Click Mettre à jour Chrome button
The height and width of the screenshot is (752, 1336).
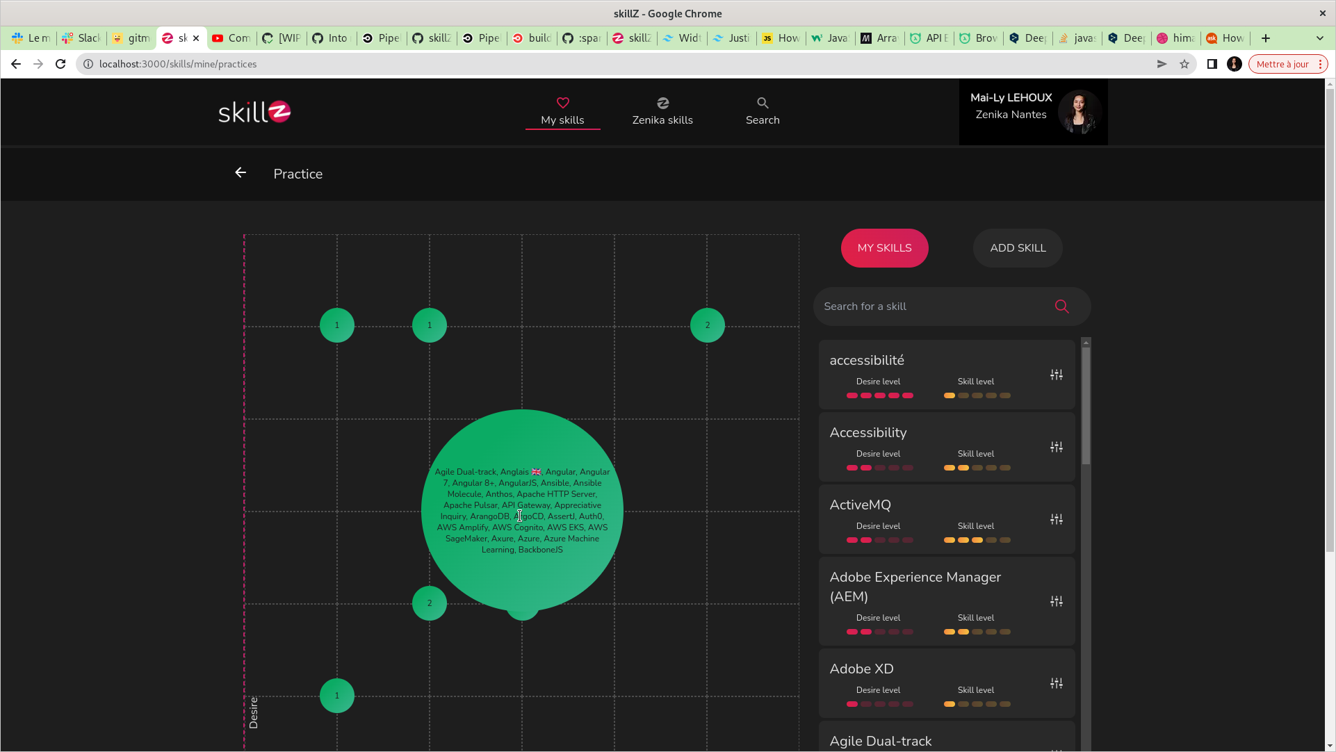pos(1282,64)
